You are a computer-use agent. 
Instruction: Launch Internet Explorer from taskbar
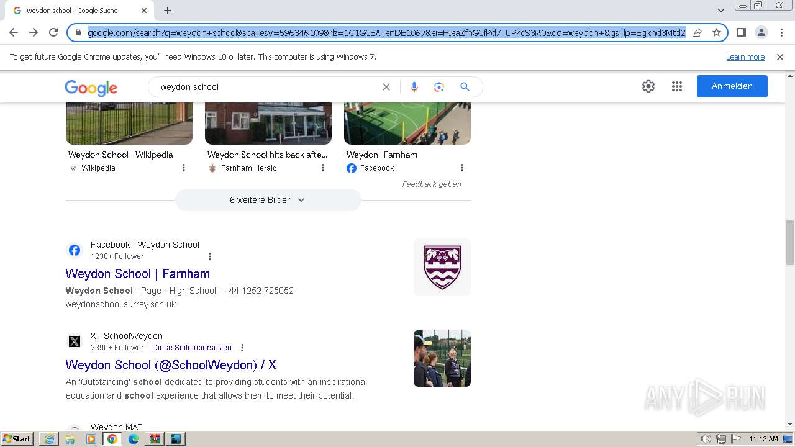[49, 439]
